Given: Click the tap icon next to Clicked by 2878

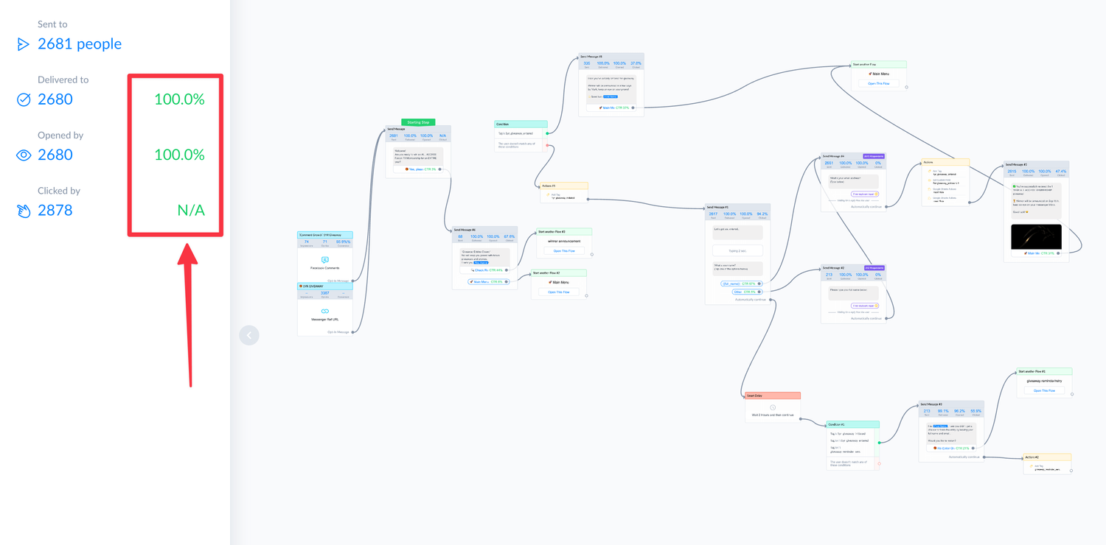Looking at the screenshot, I should (23, 210).
